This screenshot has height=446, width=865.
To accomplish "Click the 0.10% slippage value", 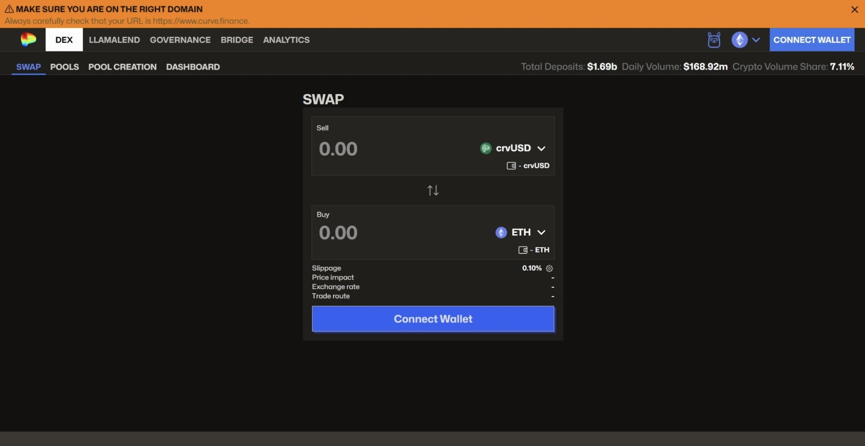I will click(532, 268).
